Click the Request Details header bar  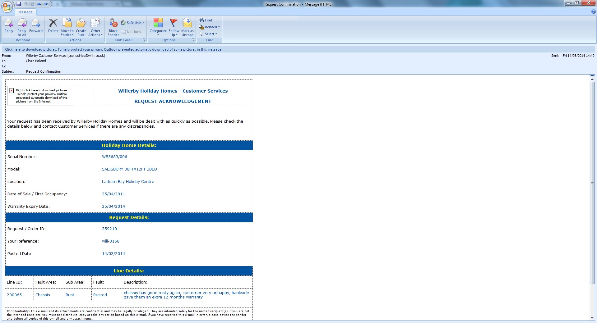(x=129, y=217)
